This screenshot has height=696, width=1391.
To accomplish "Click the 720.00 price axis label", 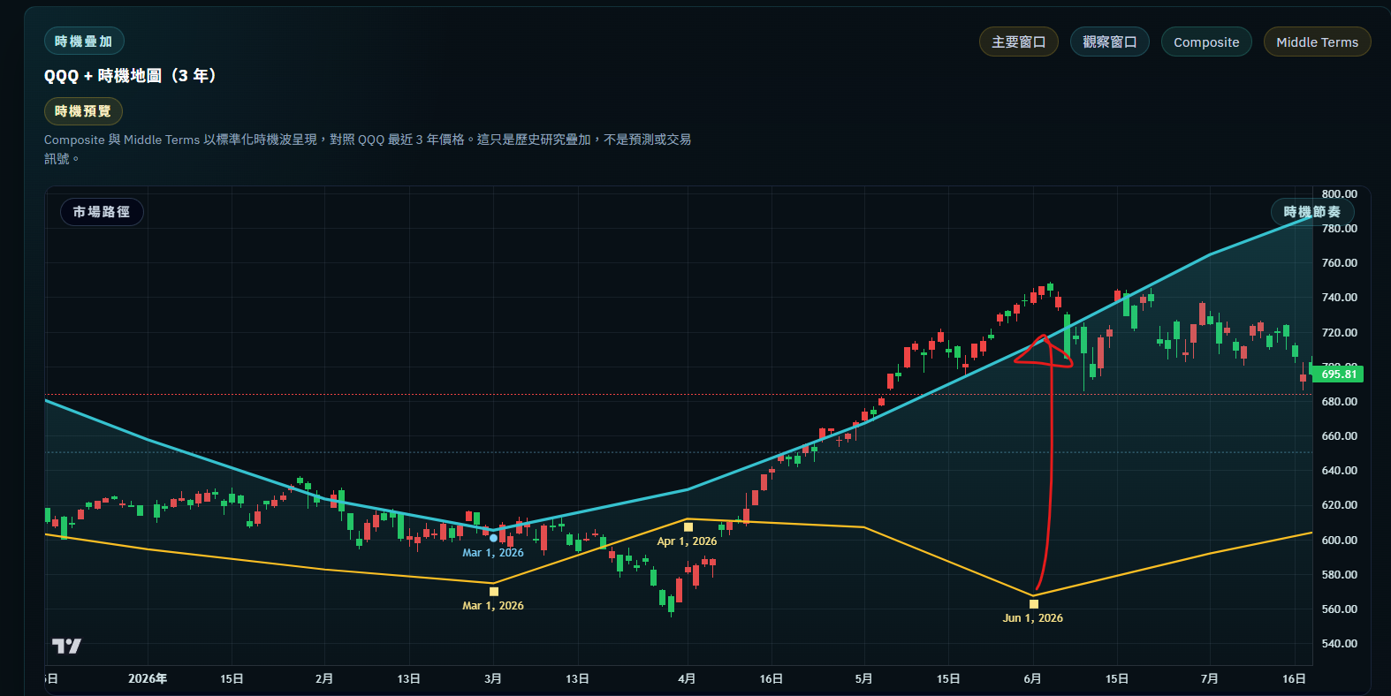I will [1340, 333].
